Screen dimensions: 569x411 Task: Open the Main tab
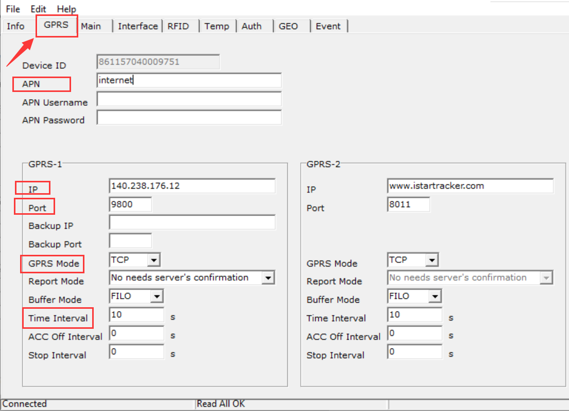(x=92, y=26)
